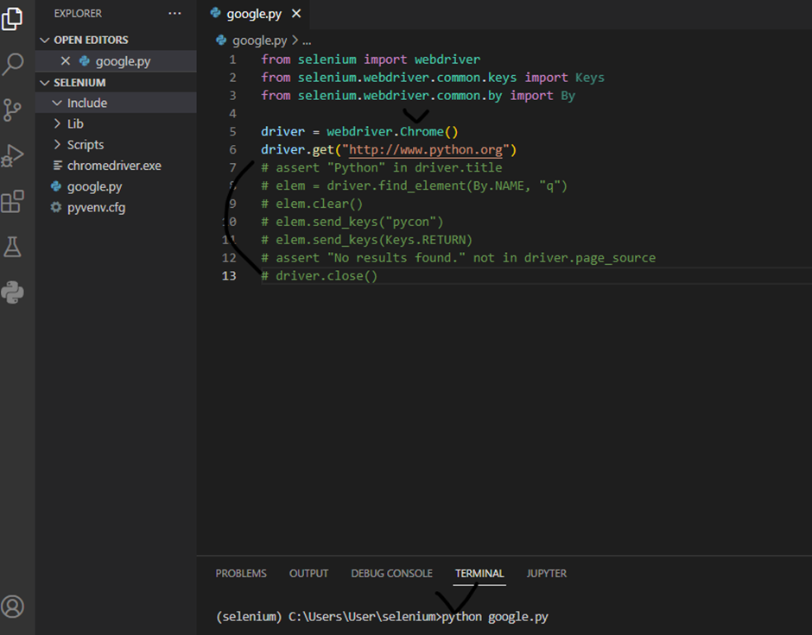
Task: Select the Terminal panel tab
Action: point(479,574)
